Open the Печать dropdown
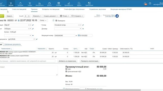This screenshot has height=91, width=163. [64, 16]
